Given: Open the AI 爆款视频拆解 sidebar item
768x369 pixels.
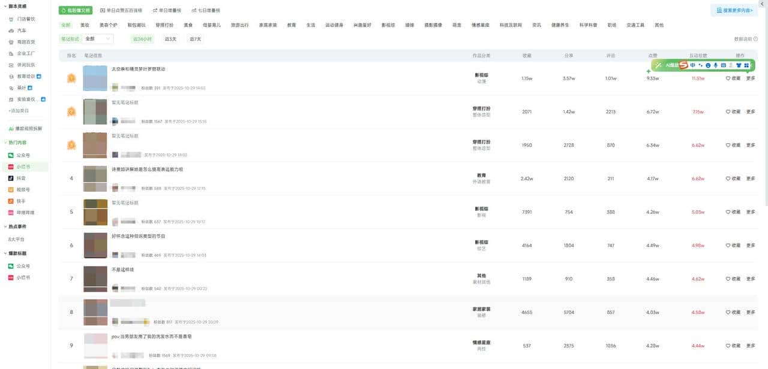Looking at the screenshot, I should 28,128.
